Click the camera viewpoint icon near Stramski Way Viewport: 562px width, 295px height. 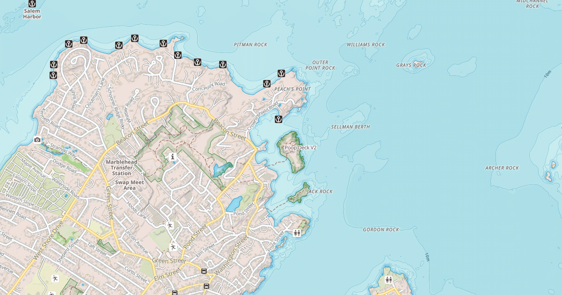point(37,140)
